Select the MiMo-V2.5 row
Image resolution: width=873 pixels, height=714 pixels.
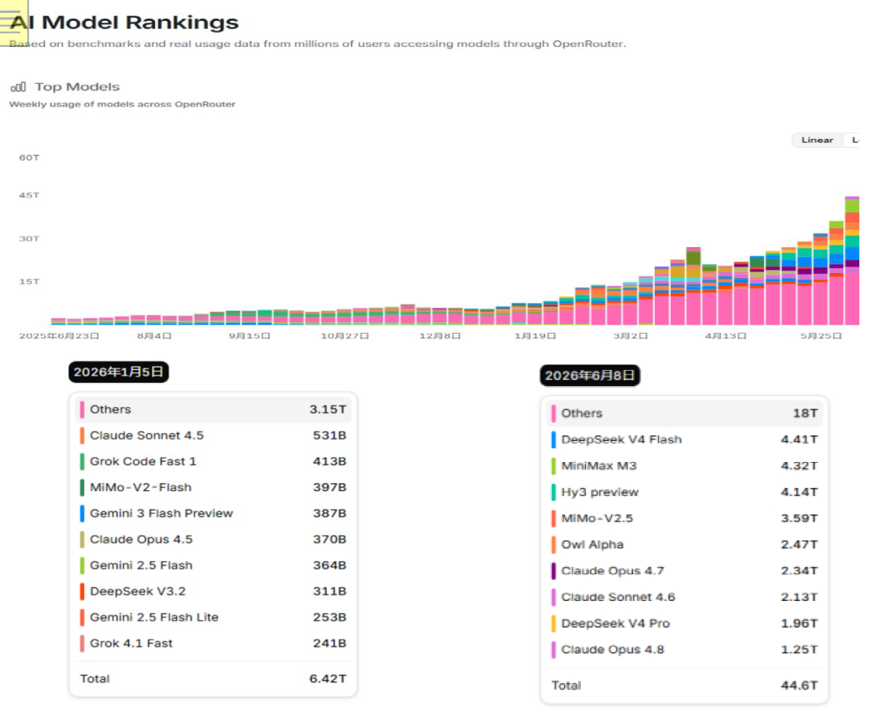point(685,518)
